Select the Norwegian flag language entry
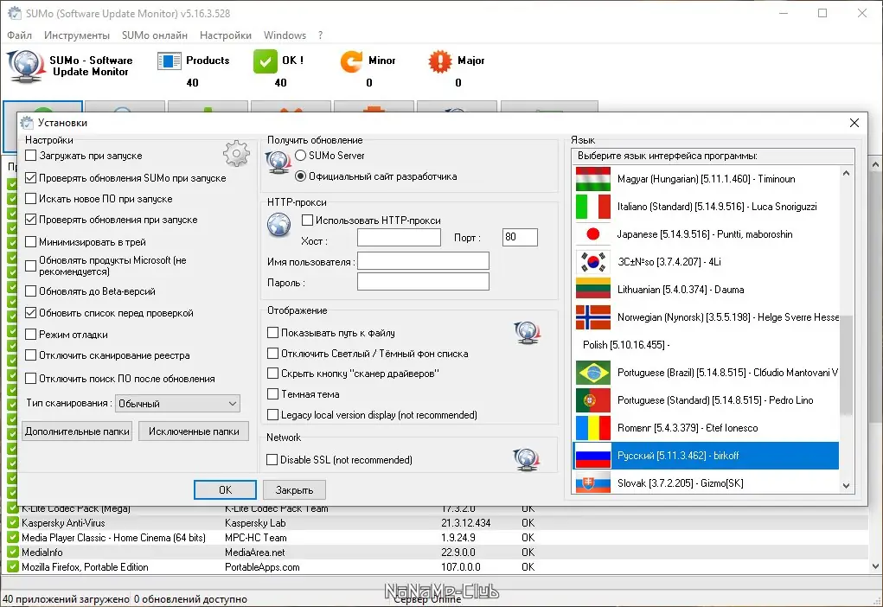Screen dimensions: 883x607 pyautogui.click(x=706, y=317)
